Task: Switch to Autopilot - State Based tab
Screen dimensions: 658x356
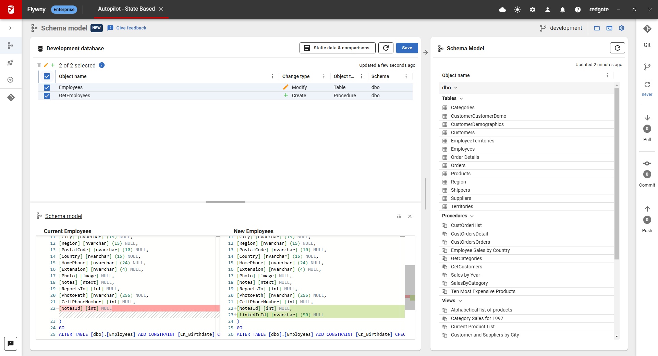Action: (x=126, y=9)
